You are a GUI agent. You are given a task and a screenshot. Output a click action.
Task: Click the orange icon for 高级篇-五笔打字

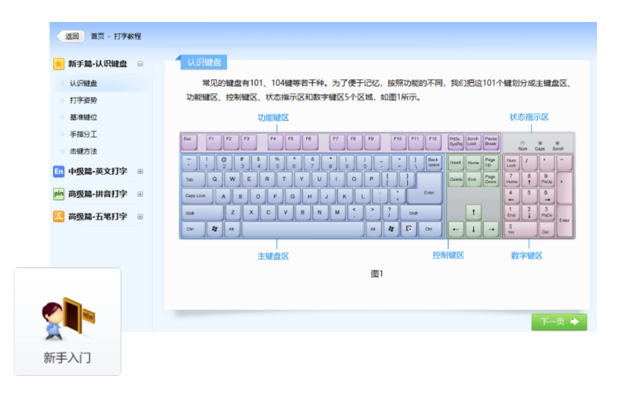[59, 217]
